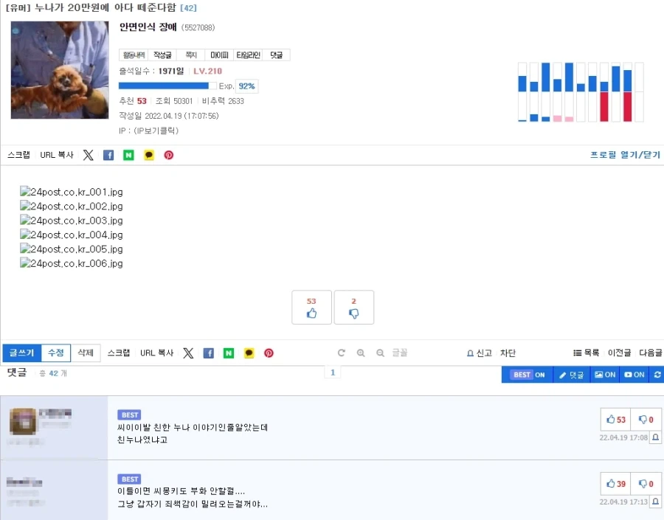Go to next post 다음글
This screenshot has height=520, width=664.
(x=651, y=353)
